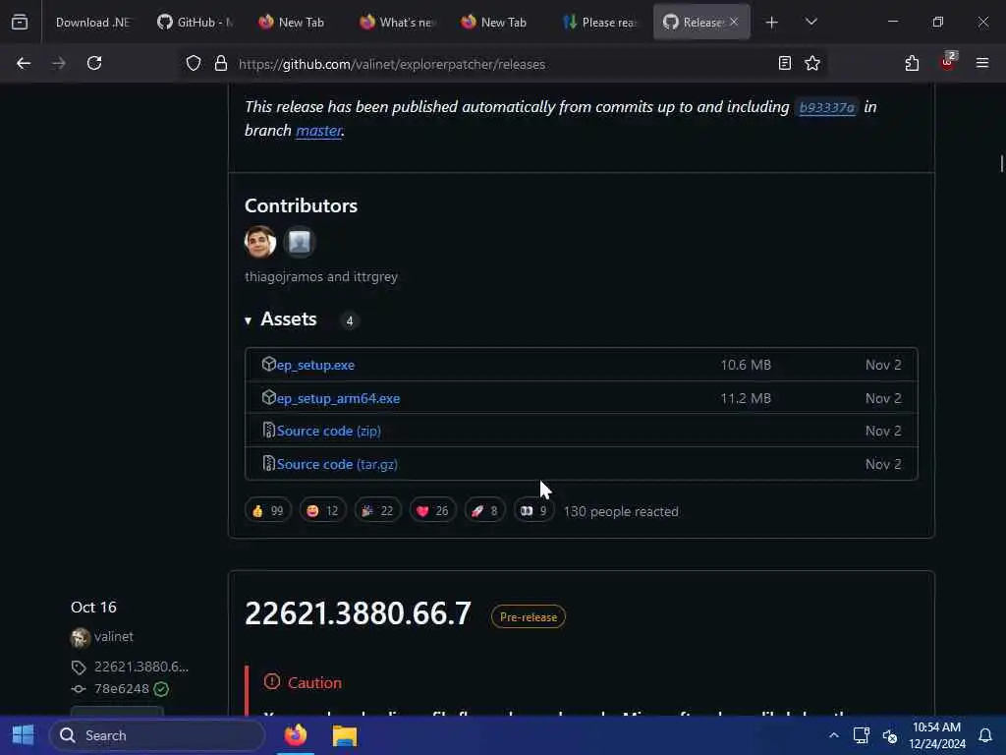1006x755 pixels.
Task: Open commit 78e6248 link
Action: tap(121, 689)
